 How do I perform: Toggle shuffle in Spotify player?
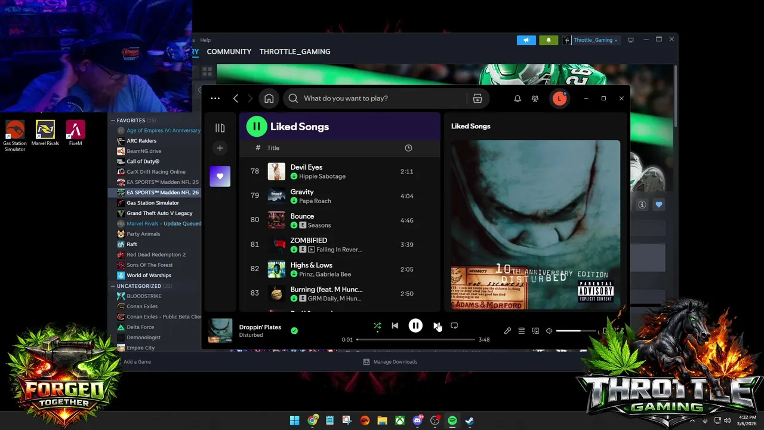[377, 326]
